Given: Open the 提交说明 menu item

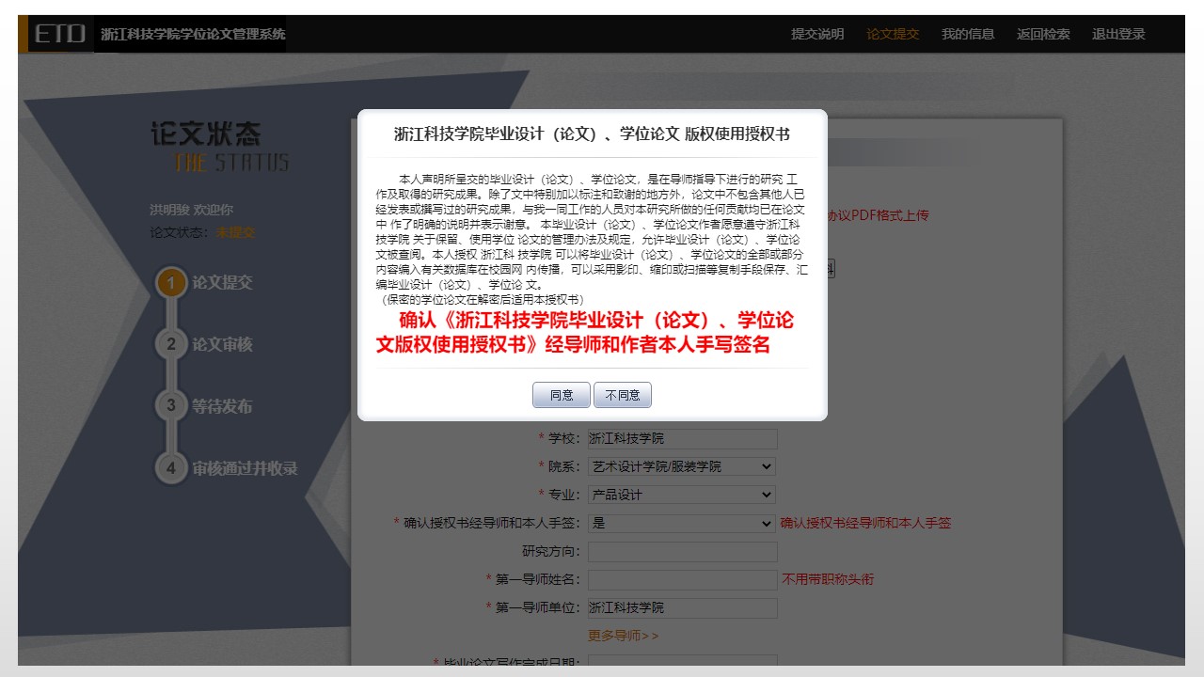Looking at the screenshot, I should tap(817, 34).
